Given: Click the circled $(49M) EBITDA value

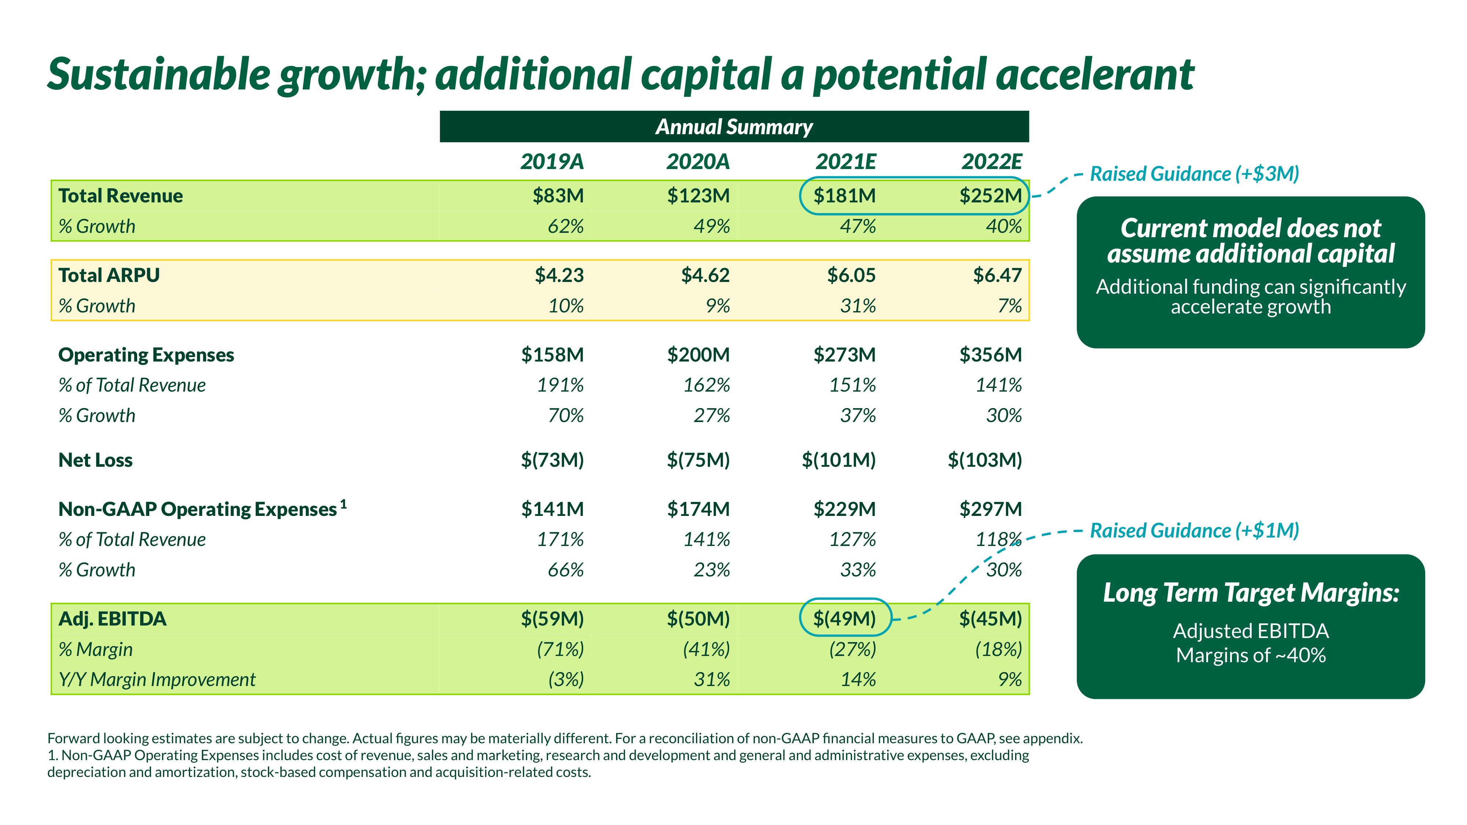Looking at the screenshot, I should pyautogui.click(x=845, y=619).
